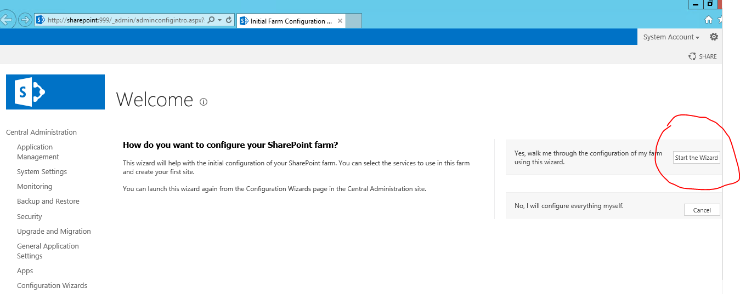Open Monitoring section

click(x=35, y=186)
